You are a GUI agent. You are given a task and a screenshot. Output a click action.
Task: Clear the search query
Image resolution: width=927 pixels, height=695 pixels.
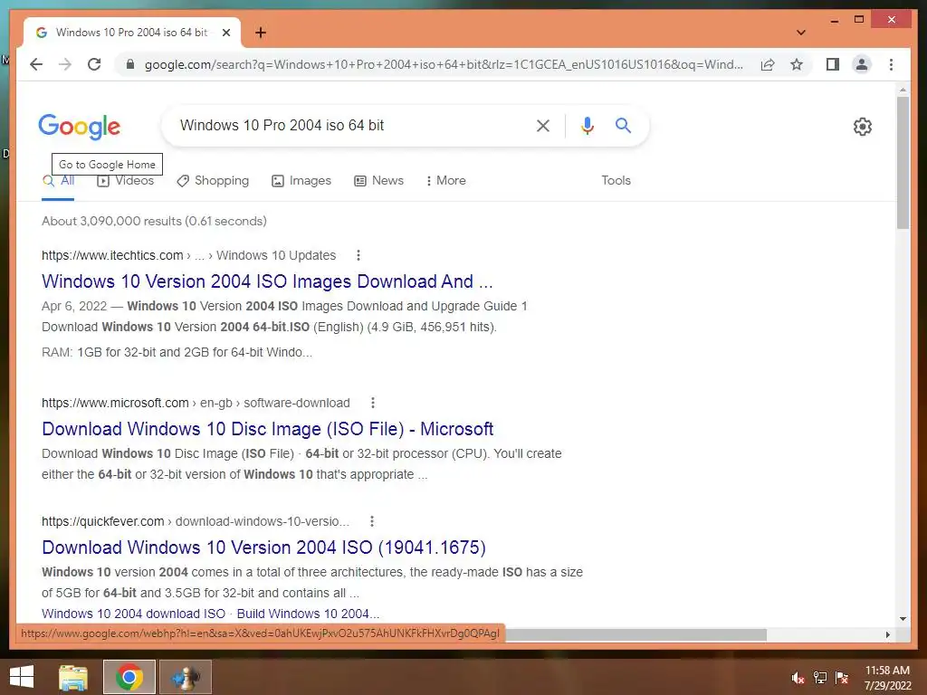(543, 125)
